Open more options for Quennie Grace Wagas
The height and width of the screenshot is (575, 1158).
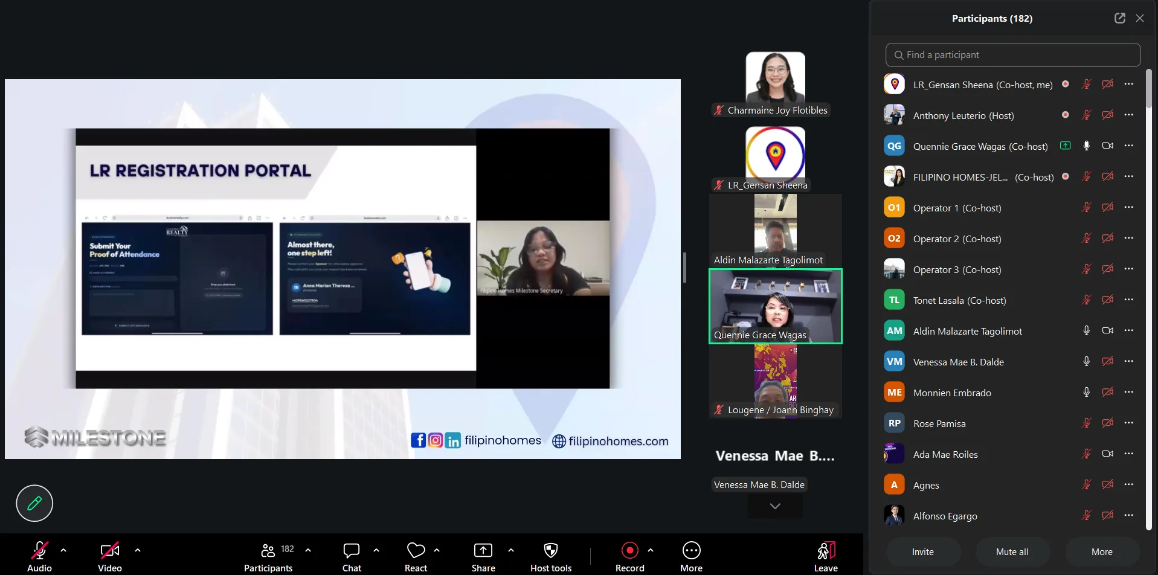click(x=1129, y=146)
